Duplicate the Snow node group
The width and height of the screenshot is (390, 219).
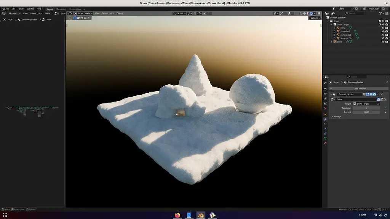click(x=382, y=99)
